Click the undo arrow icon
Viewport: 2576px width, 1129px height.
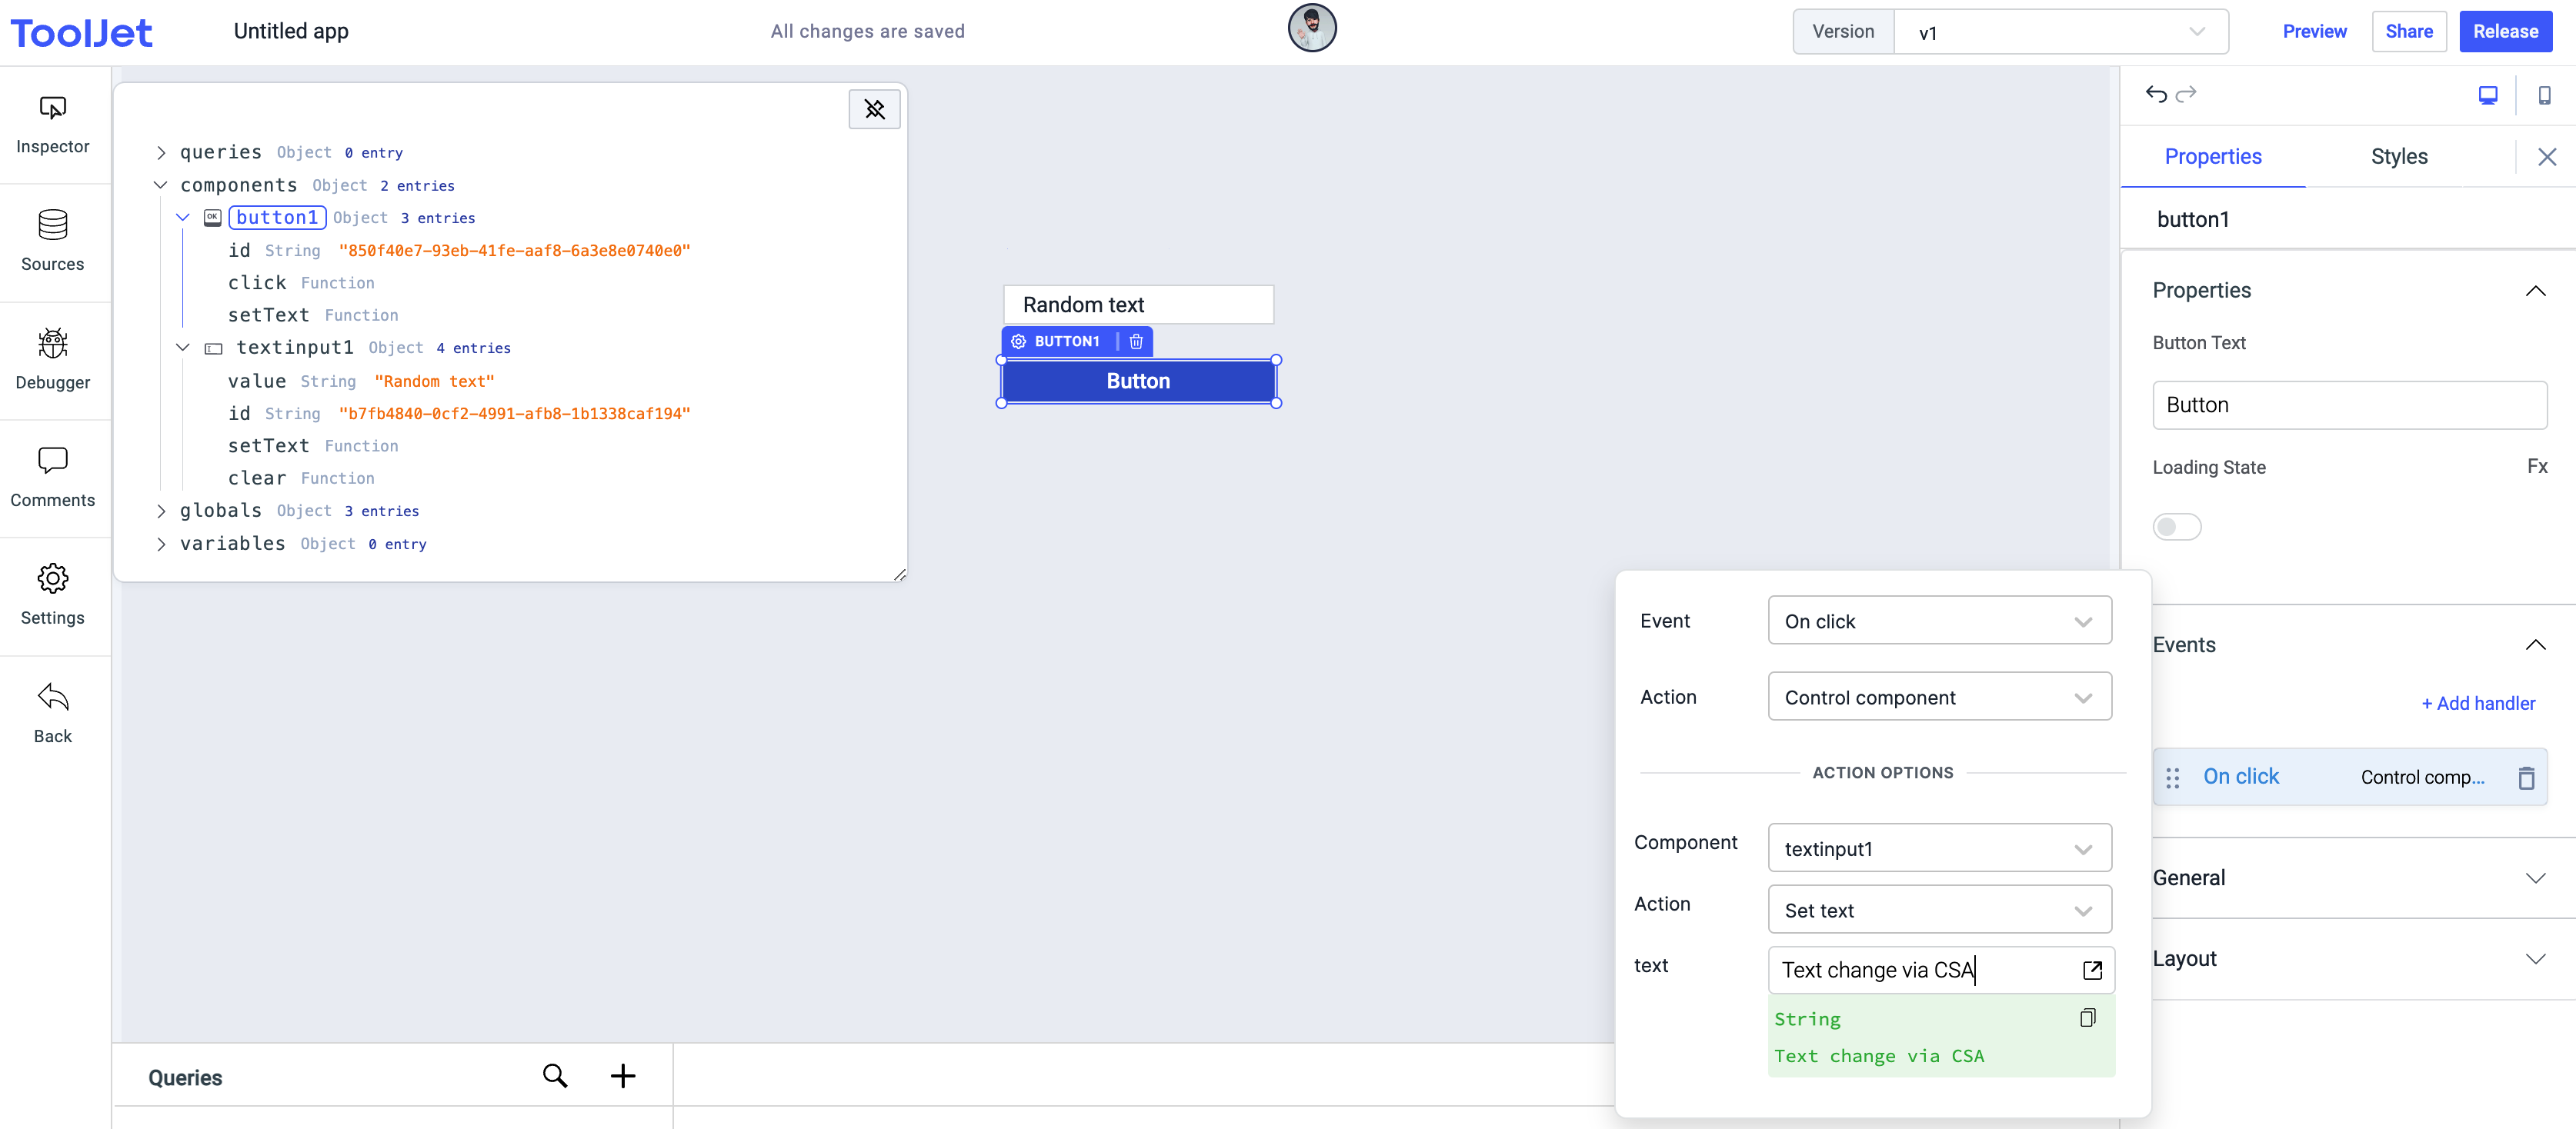pos(2155,94)
